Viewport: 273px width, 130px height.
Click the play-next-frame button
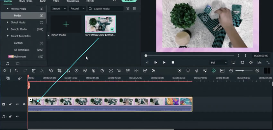(156, 63)
